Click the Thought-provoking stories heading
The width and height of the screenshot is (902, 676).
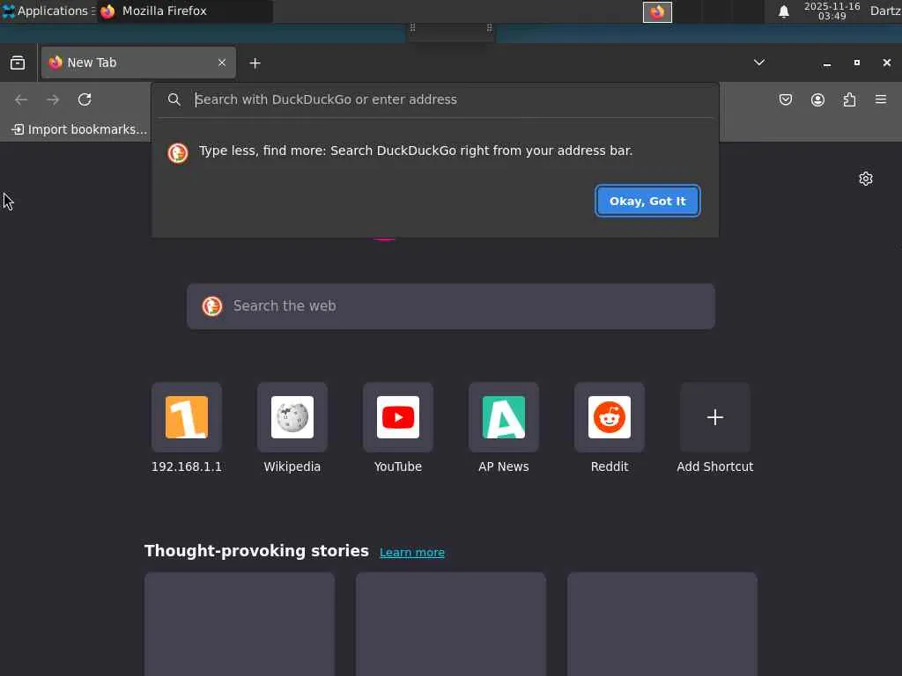pyautogui.click(x=256, y=551)
